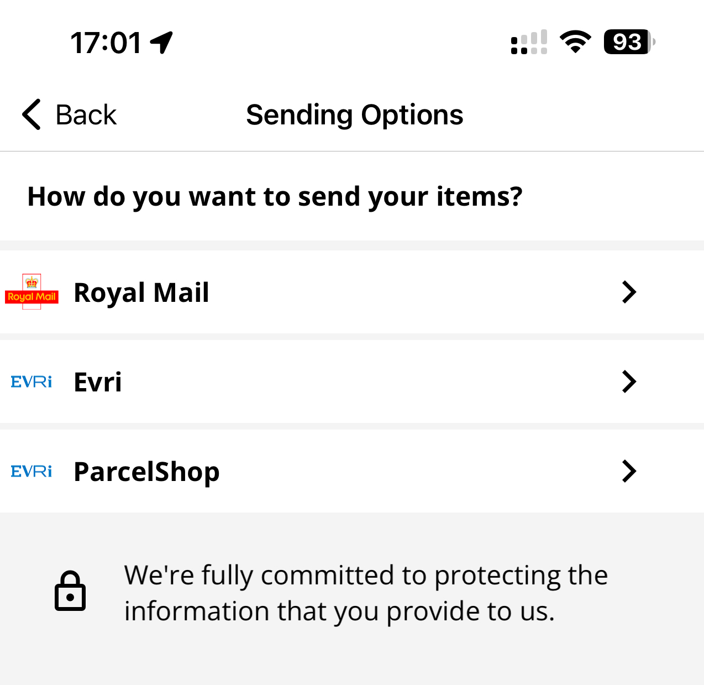
Task: Expand the Royal Mail option chevron
Action: pyautogui.click(x=629, y=292)
